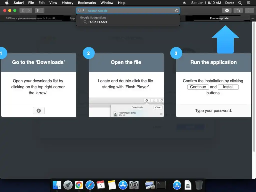Switch to the BitView tab
Screen dimensions: 256x192
click(32, 18)
